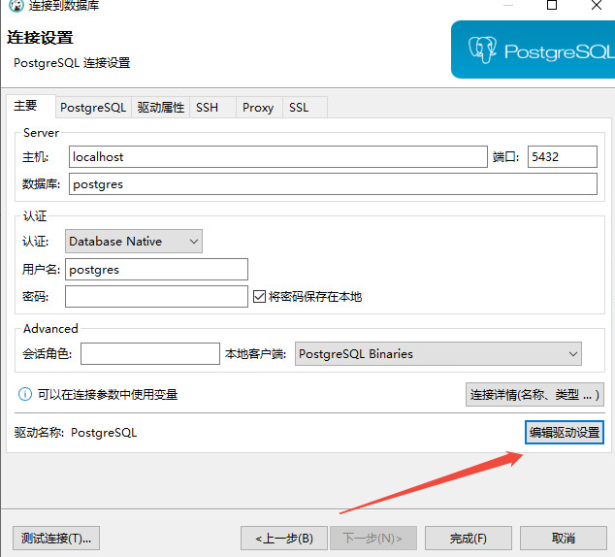Screen dimensions: 615x557
Task: Click the 下一步(N)> button
Action: coord(373,539)
